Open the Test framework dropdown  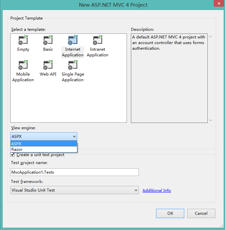point(75,190)
